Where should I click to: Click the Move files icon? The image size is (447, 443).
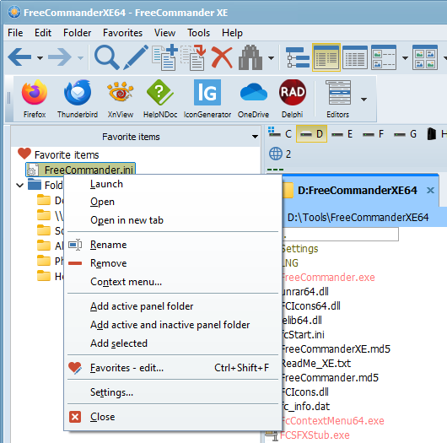pyautogui.click(x=193, y=57)
